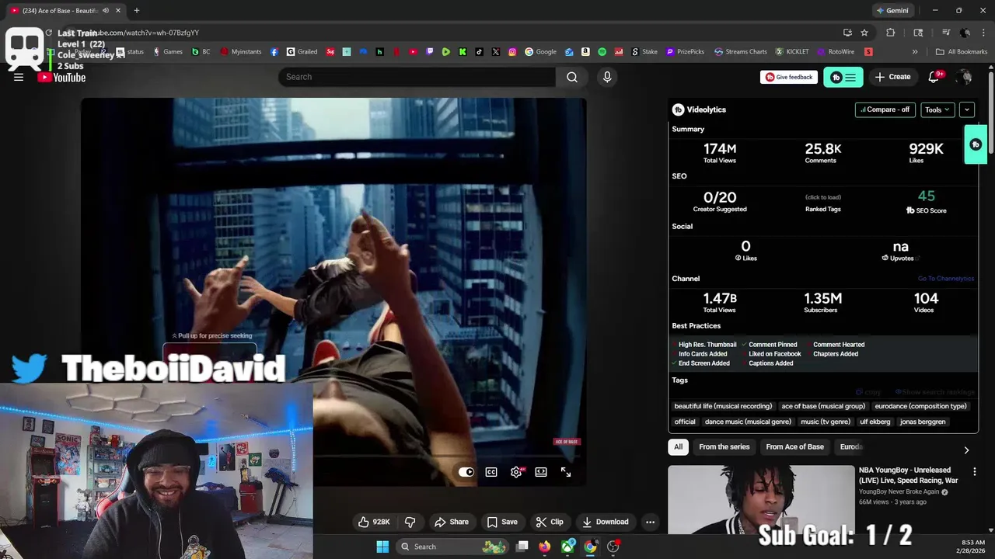Select the 'ulf ekberg' tag
Image resolution: width=995 pixels, height=559 pixels.
point(875,422)
